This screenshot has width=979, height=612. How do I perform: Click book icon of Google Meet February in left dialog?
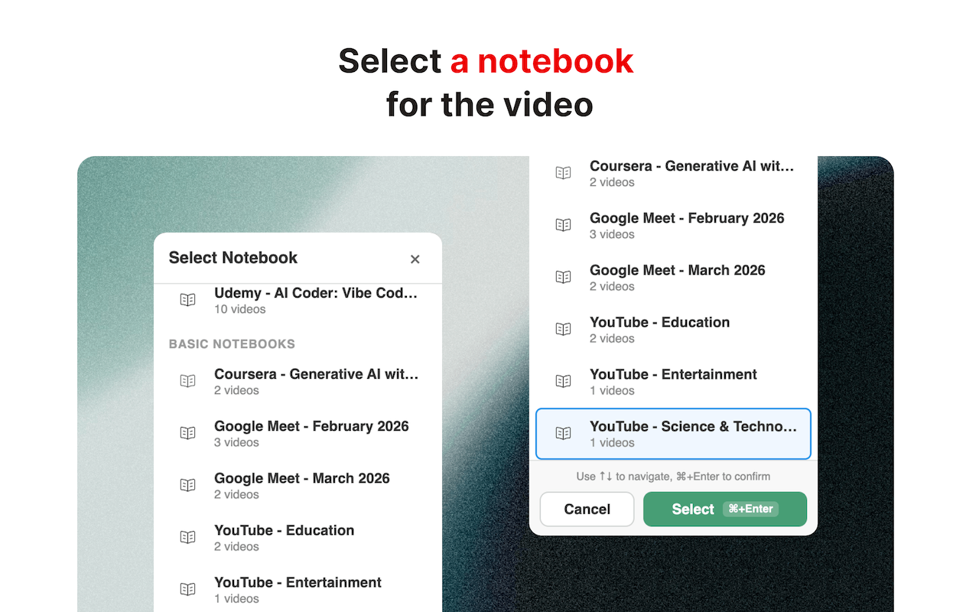pyautogui.click(x=187, y=433)
